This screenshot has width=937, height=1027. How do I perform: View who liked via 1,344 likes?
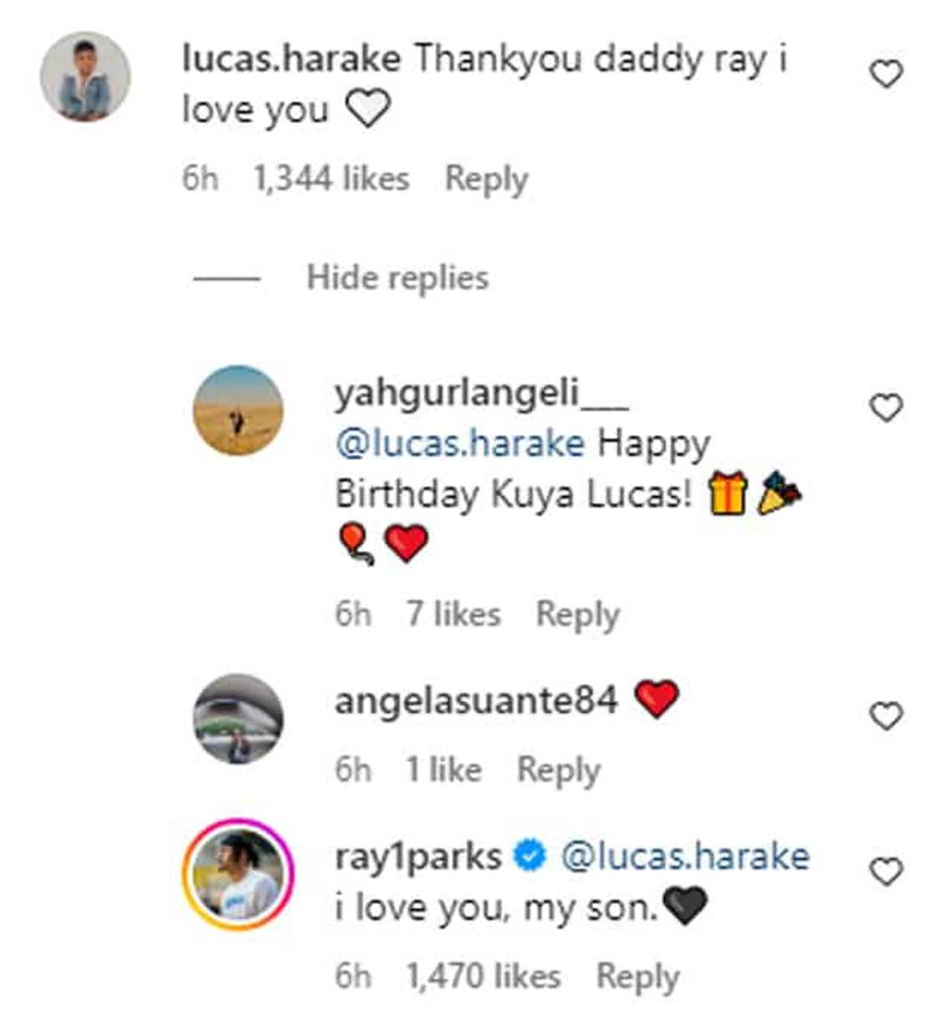coord(331,179)
